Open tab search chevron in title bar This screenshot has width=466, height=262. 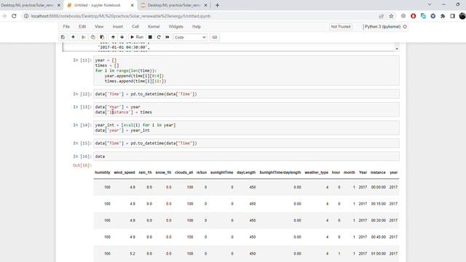[x=430, y=5]
